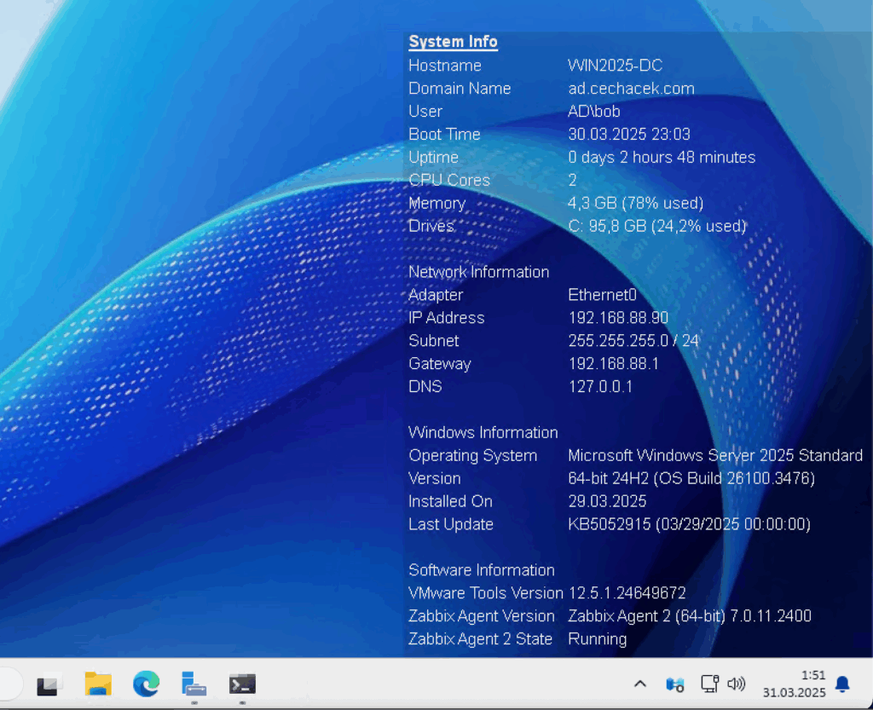Click '0 days 2 hours 48 minutes'
Viewport: 873px width, 710px height.
(662, 158)
